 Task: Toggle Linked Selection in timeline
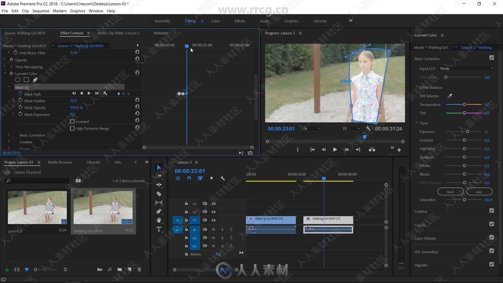[200, 178]
